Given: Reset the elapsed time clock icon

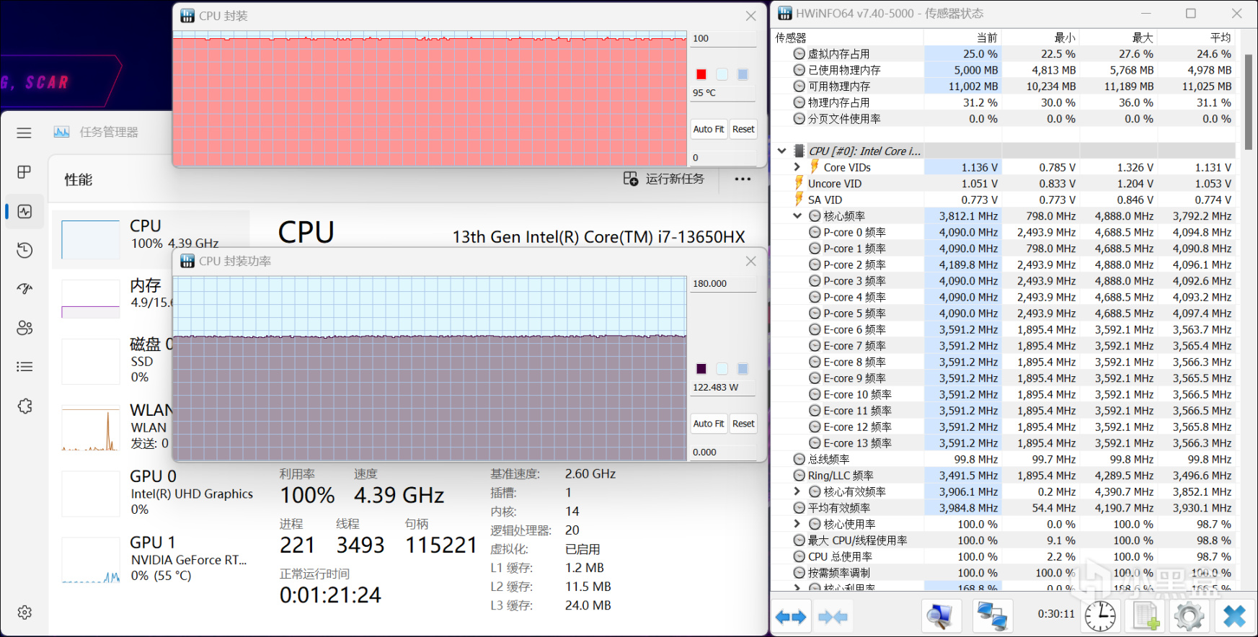Looking at the screenshot, I should [1100, 617].
